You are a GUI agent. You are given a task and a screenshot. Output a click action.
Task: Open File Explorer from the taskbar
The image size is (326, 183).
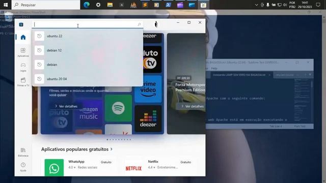pyautogui.click(x=110, y=5)
